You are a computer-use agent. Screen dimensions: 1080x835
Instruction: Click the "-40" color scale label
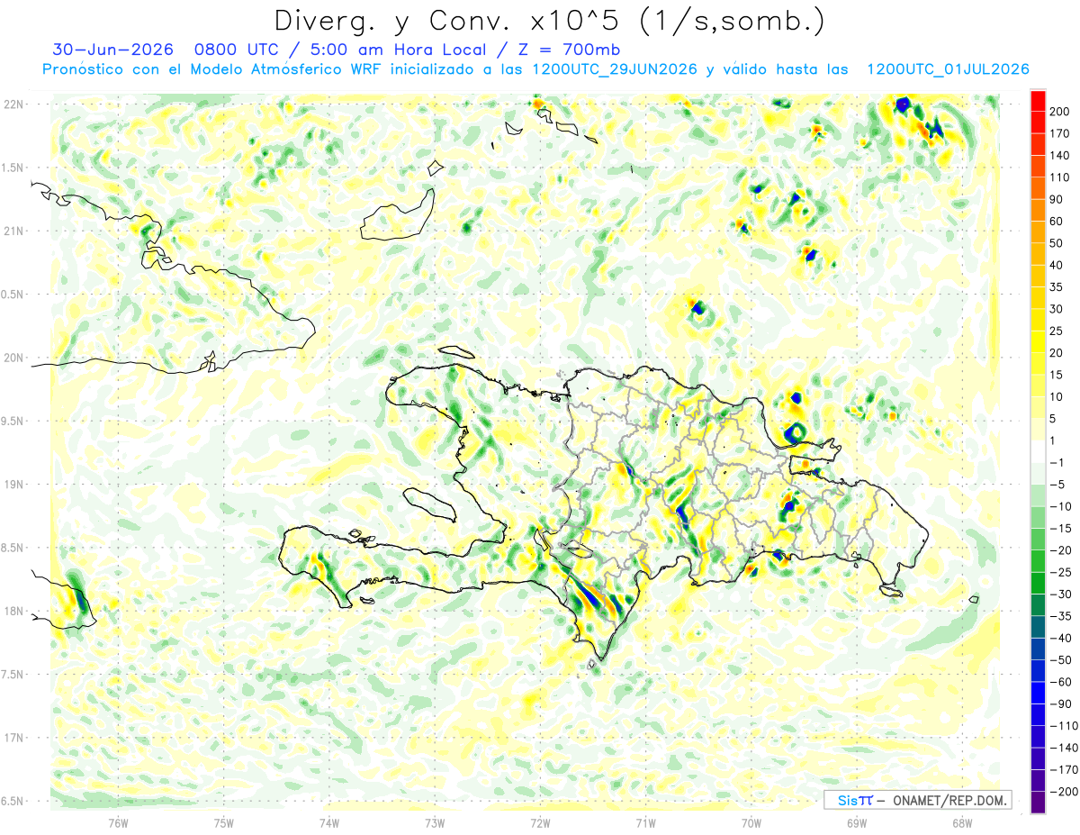click(x=1063, y=638)
